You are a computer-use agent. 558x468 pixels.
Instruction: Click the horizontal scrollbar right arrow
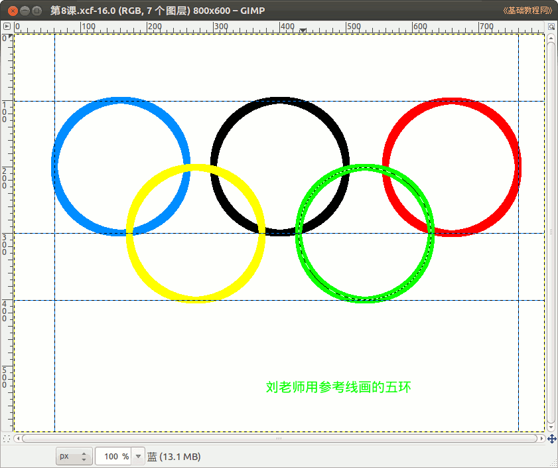[541, 438]
